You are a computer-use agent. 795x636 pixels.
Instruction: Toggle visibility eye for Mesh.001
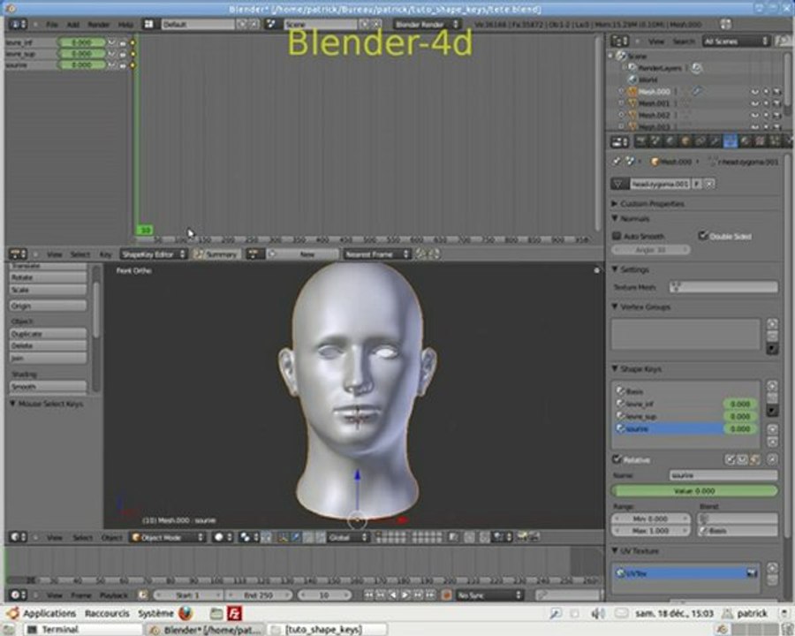[x=755, y=103]
